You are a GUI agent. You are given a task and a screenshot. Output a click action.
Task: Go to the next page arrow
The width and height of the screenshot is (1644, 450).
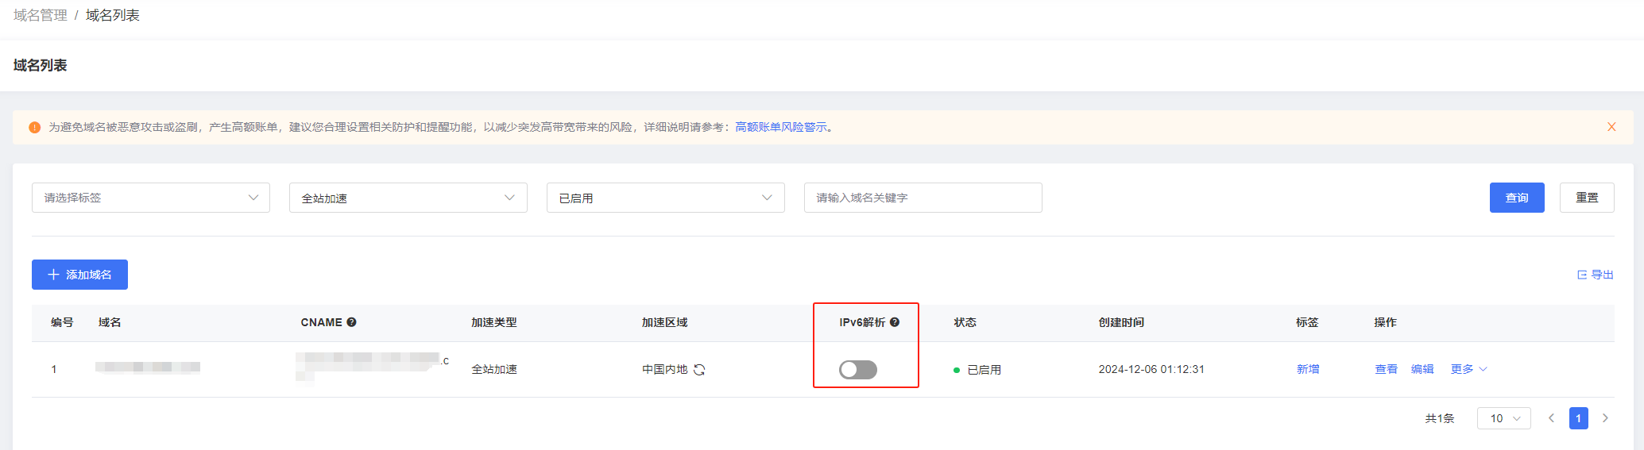coord(1605,418)
